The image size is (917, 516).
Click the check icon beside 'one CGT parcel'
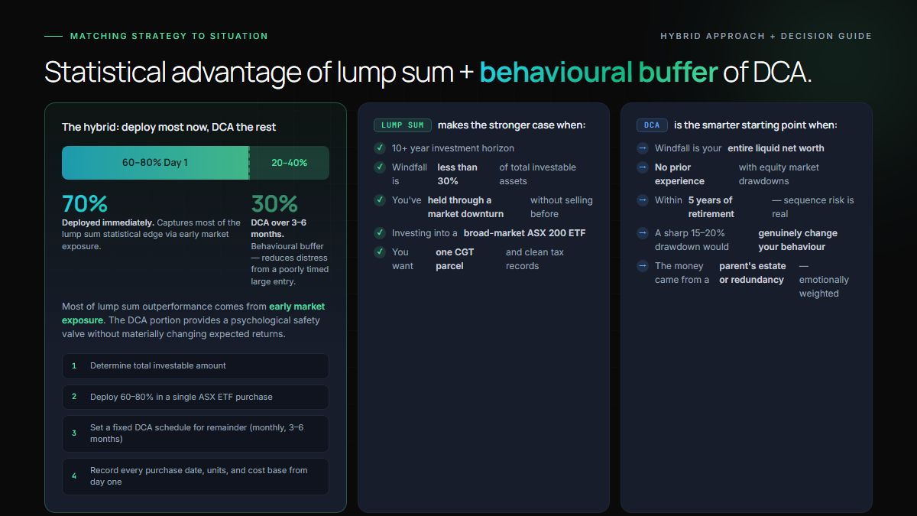tap(380, 252)
